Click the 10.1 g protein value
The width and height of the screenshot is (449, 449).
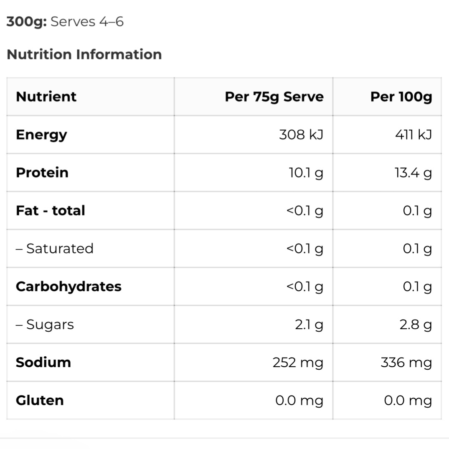(306, 172)
